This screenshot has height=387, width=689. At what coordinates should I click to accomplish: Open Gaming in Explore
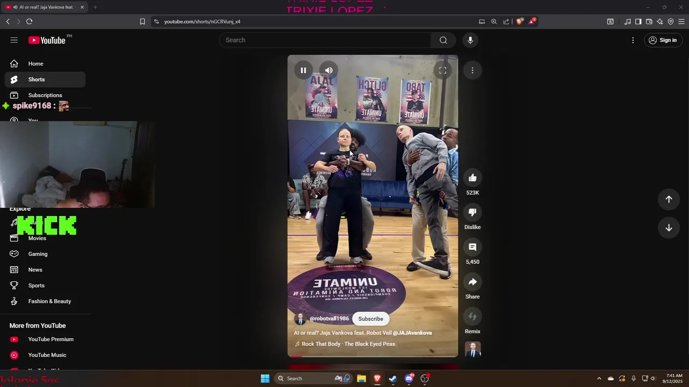[x=45, y=254]
